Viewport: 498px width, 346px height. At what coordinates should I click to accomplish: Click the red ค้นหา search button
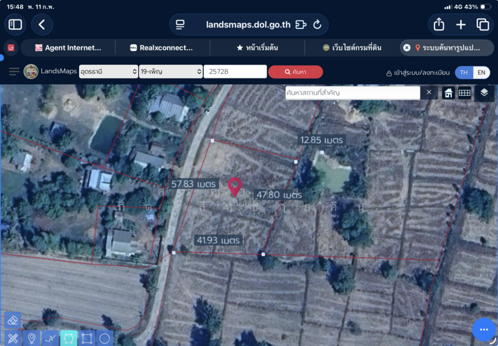coord(295,72)
